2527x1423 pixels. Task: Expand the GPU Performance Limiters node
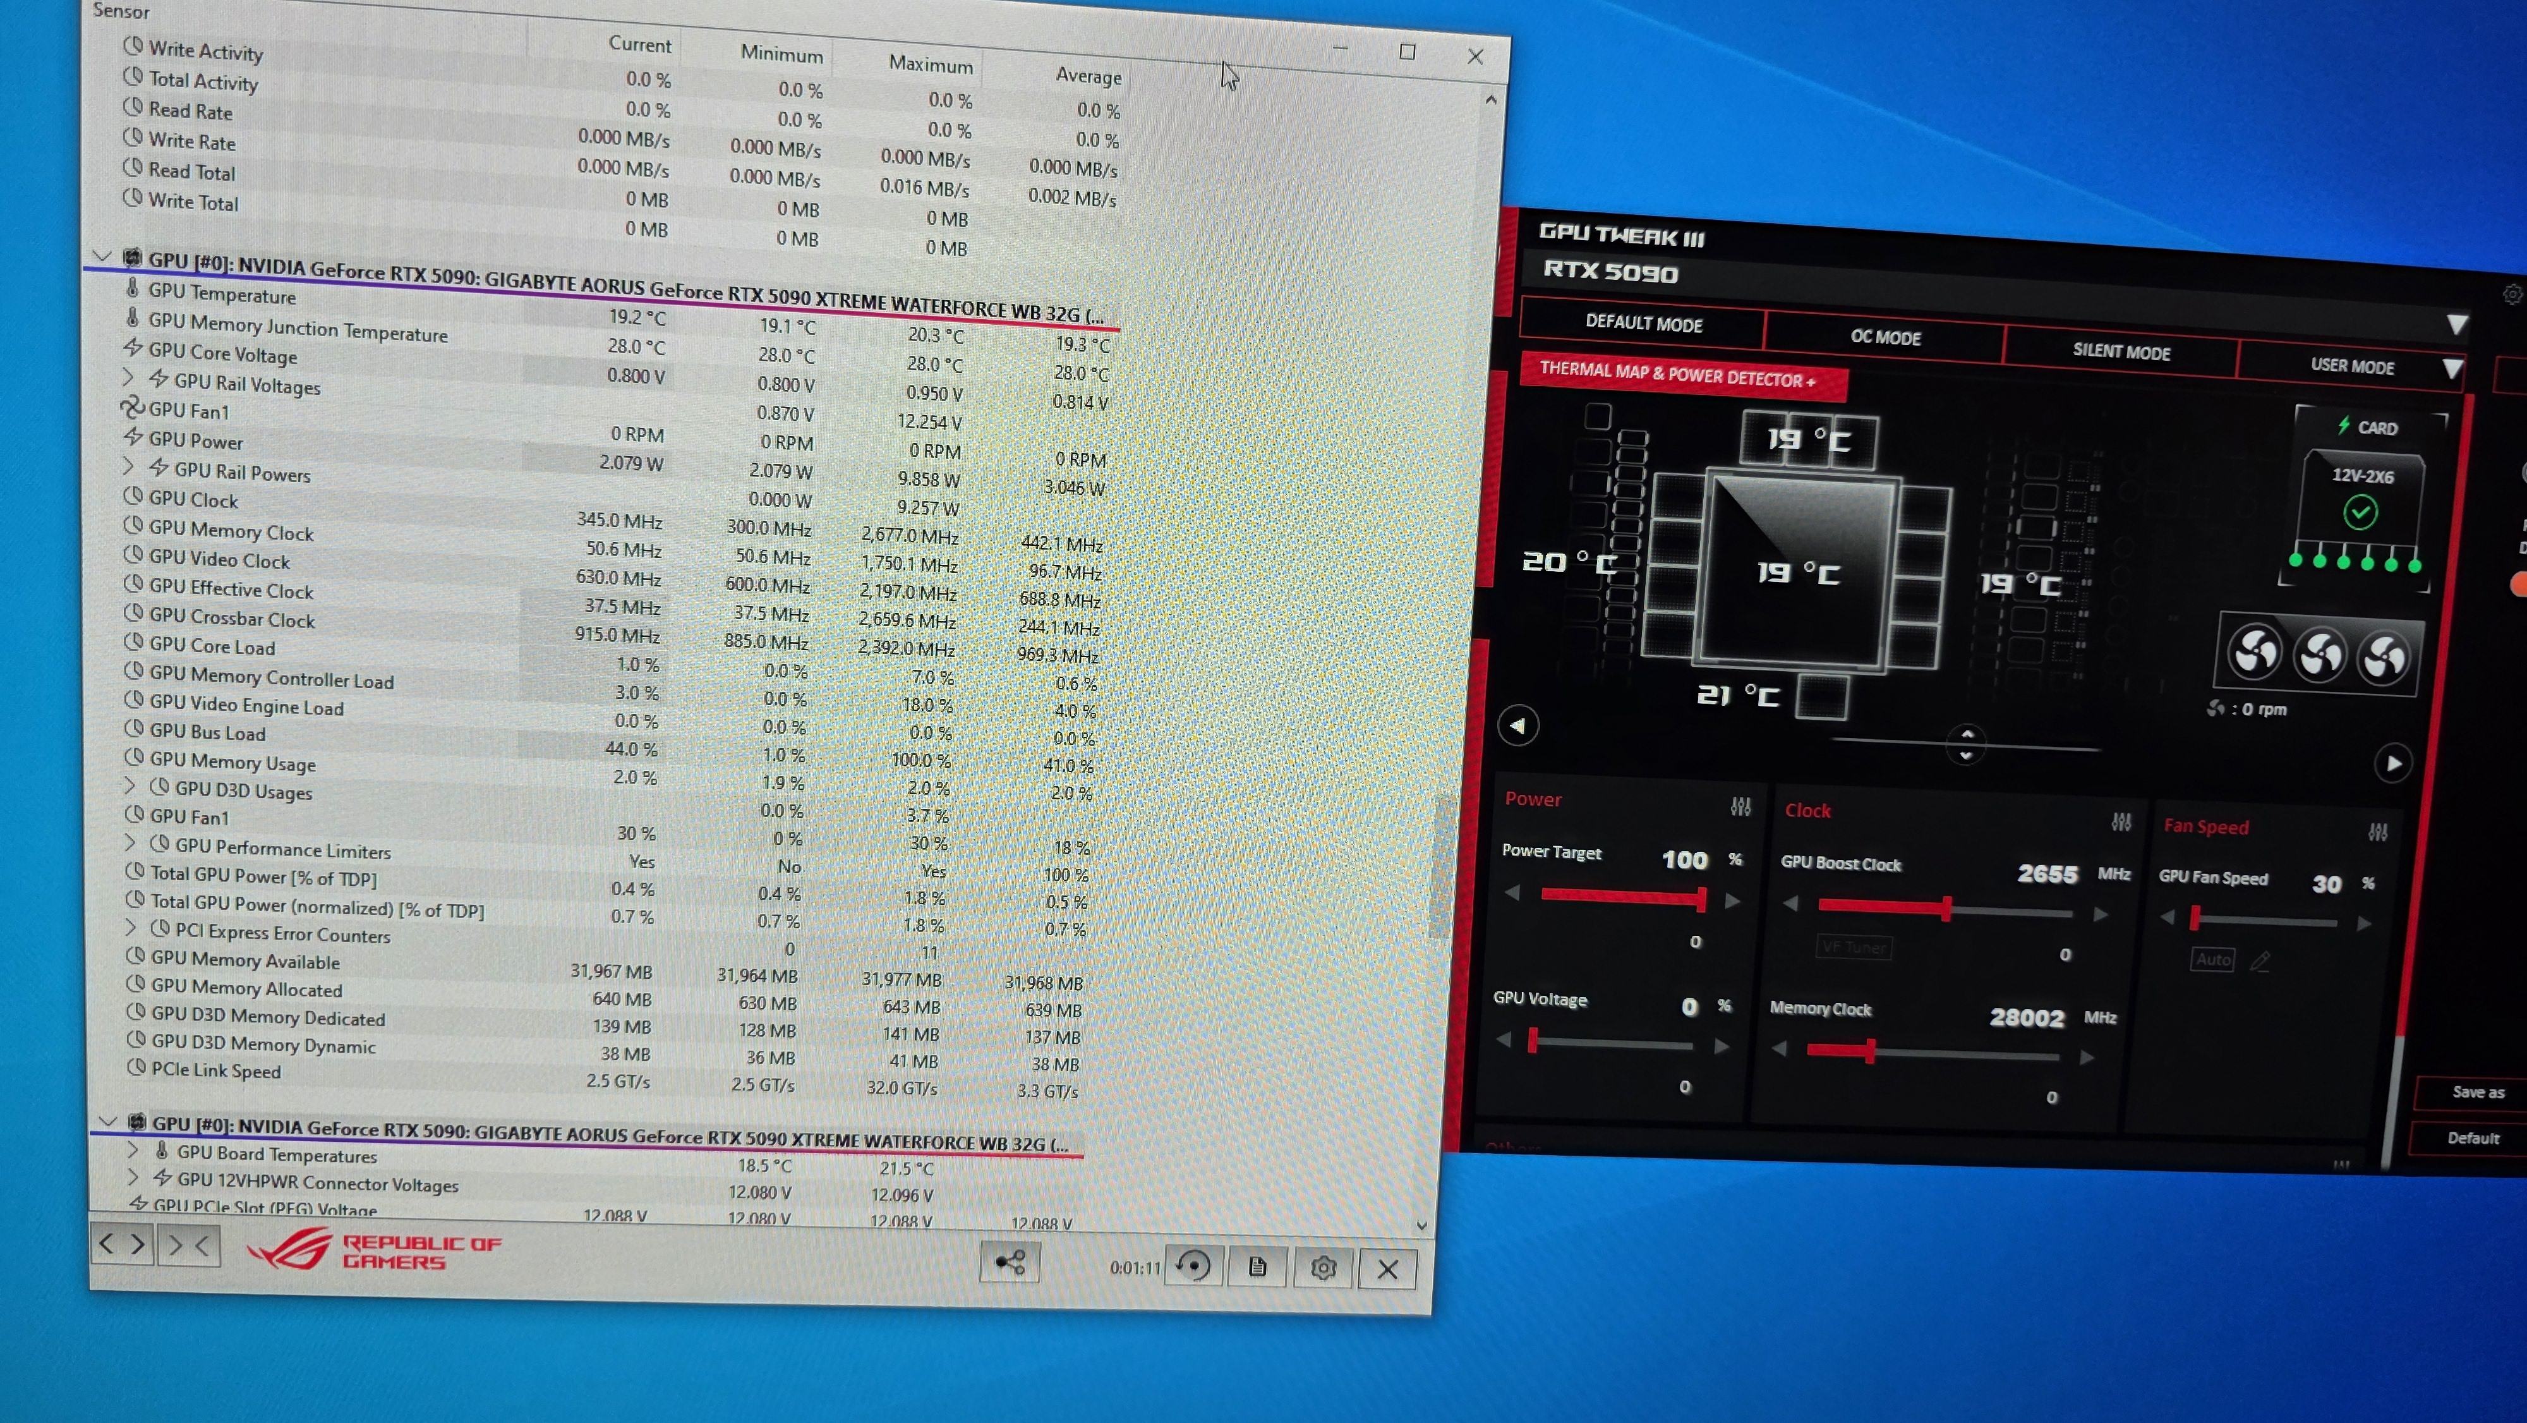(x=131, y=843)
